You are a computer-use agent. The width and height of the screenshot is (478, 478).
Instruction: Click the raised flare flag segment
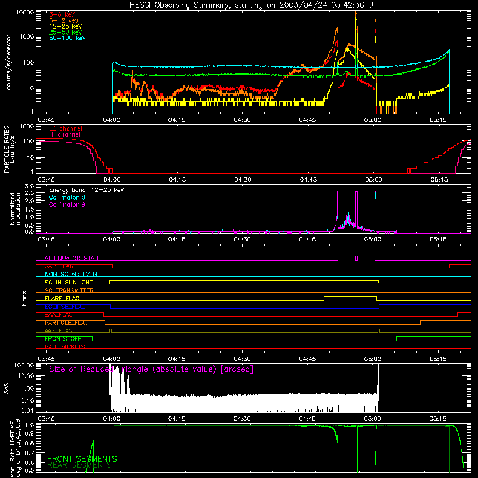click(x=350, y=296)
